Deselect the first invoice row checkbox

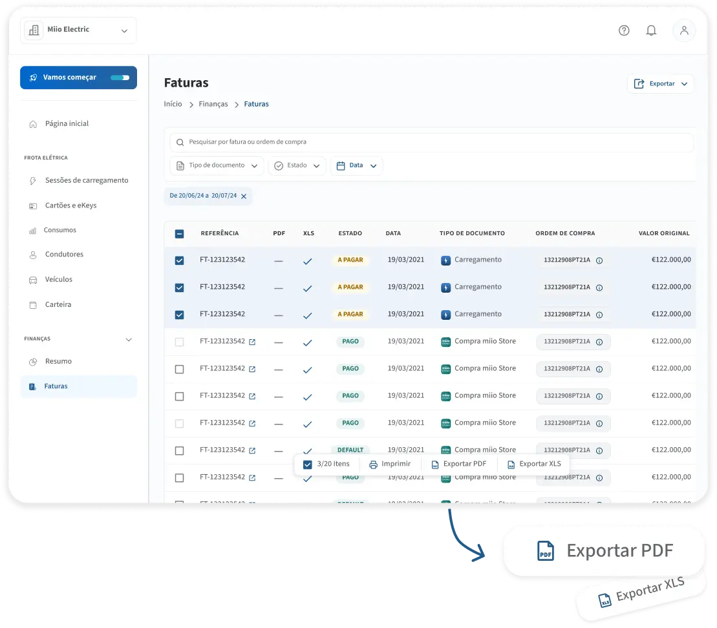pos(179,260)
